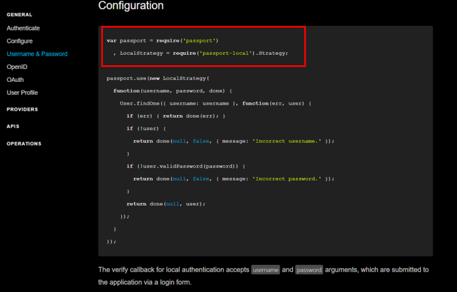The image size is (457, 292).
Task: Click 'The verify callback for local authentication' text
Action: [160, 270]
